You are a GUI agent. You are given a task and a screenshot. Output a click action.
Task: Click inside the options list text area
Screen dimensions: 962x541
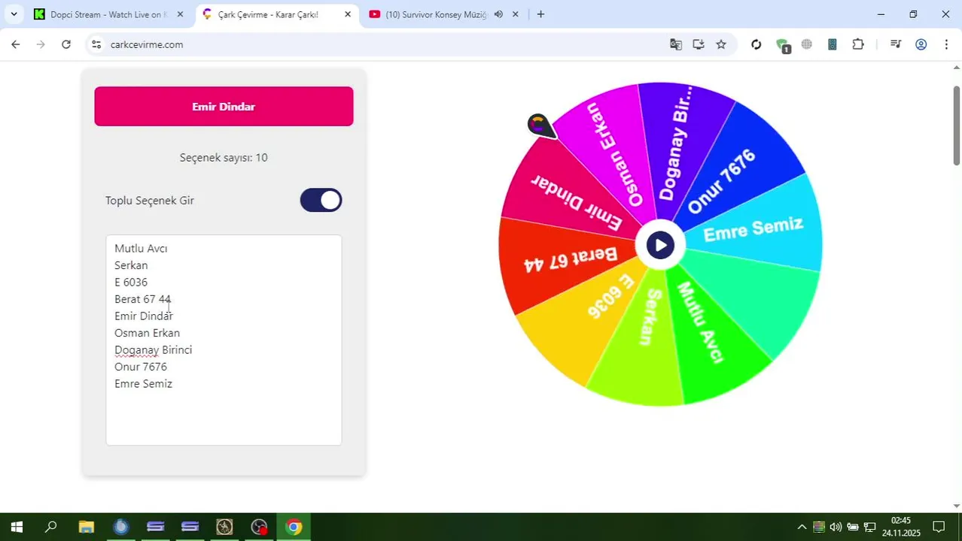point(224,340)
